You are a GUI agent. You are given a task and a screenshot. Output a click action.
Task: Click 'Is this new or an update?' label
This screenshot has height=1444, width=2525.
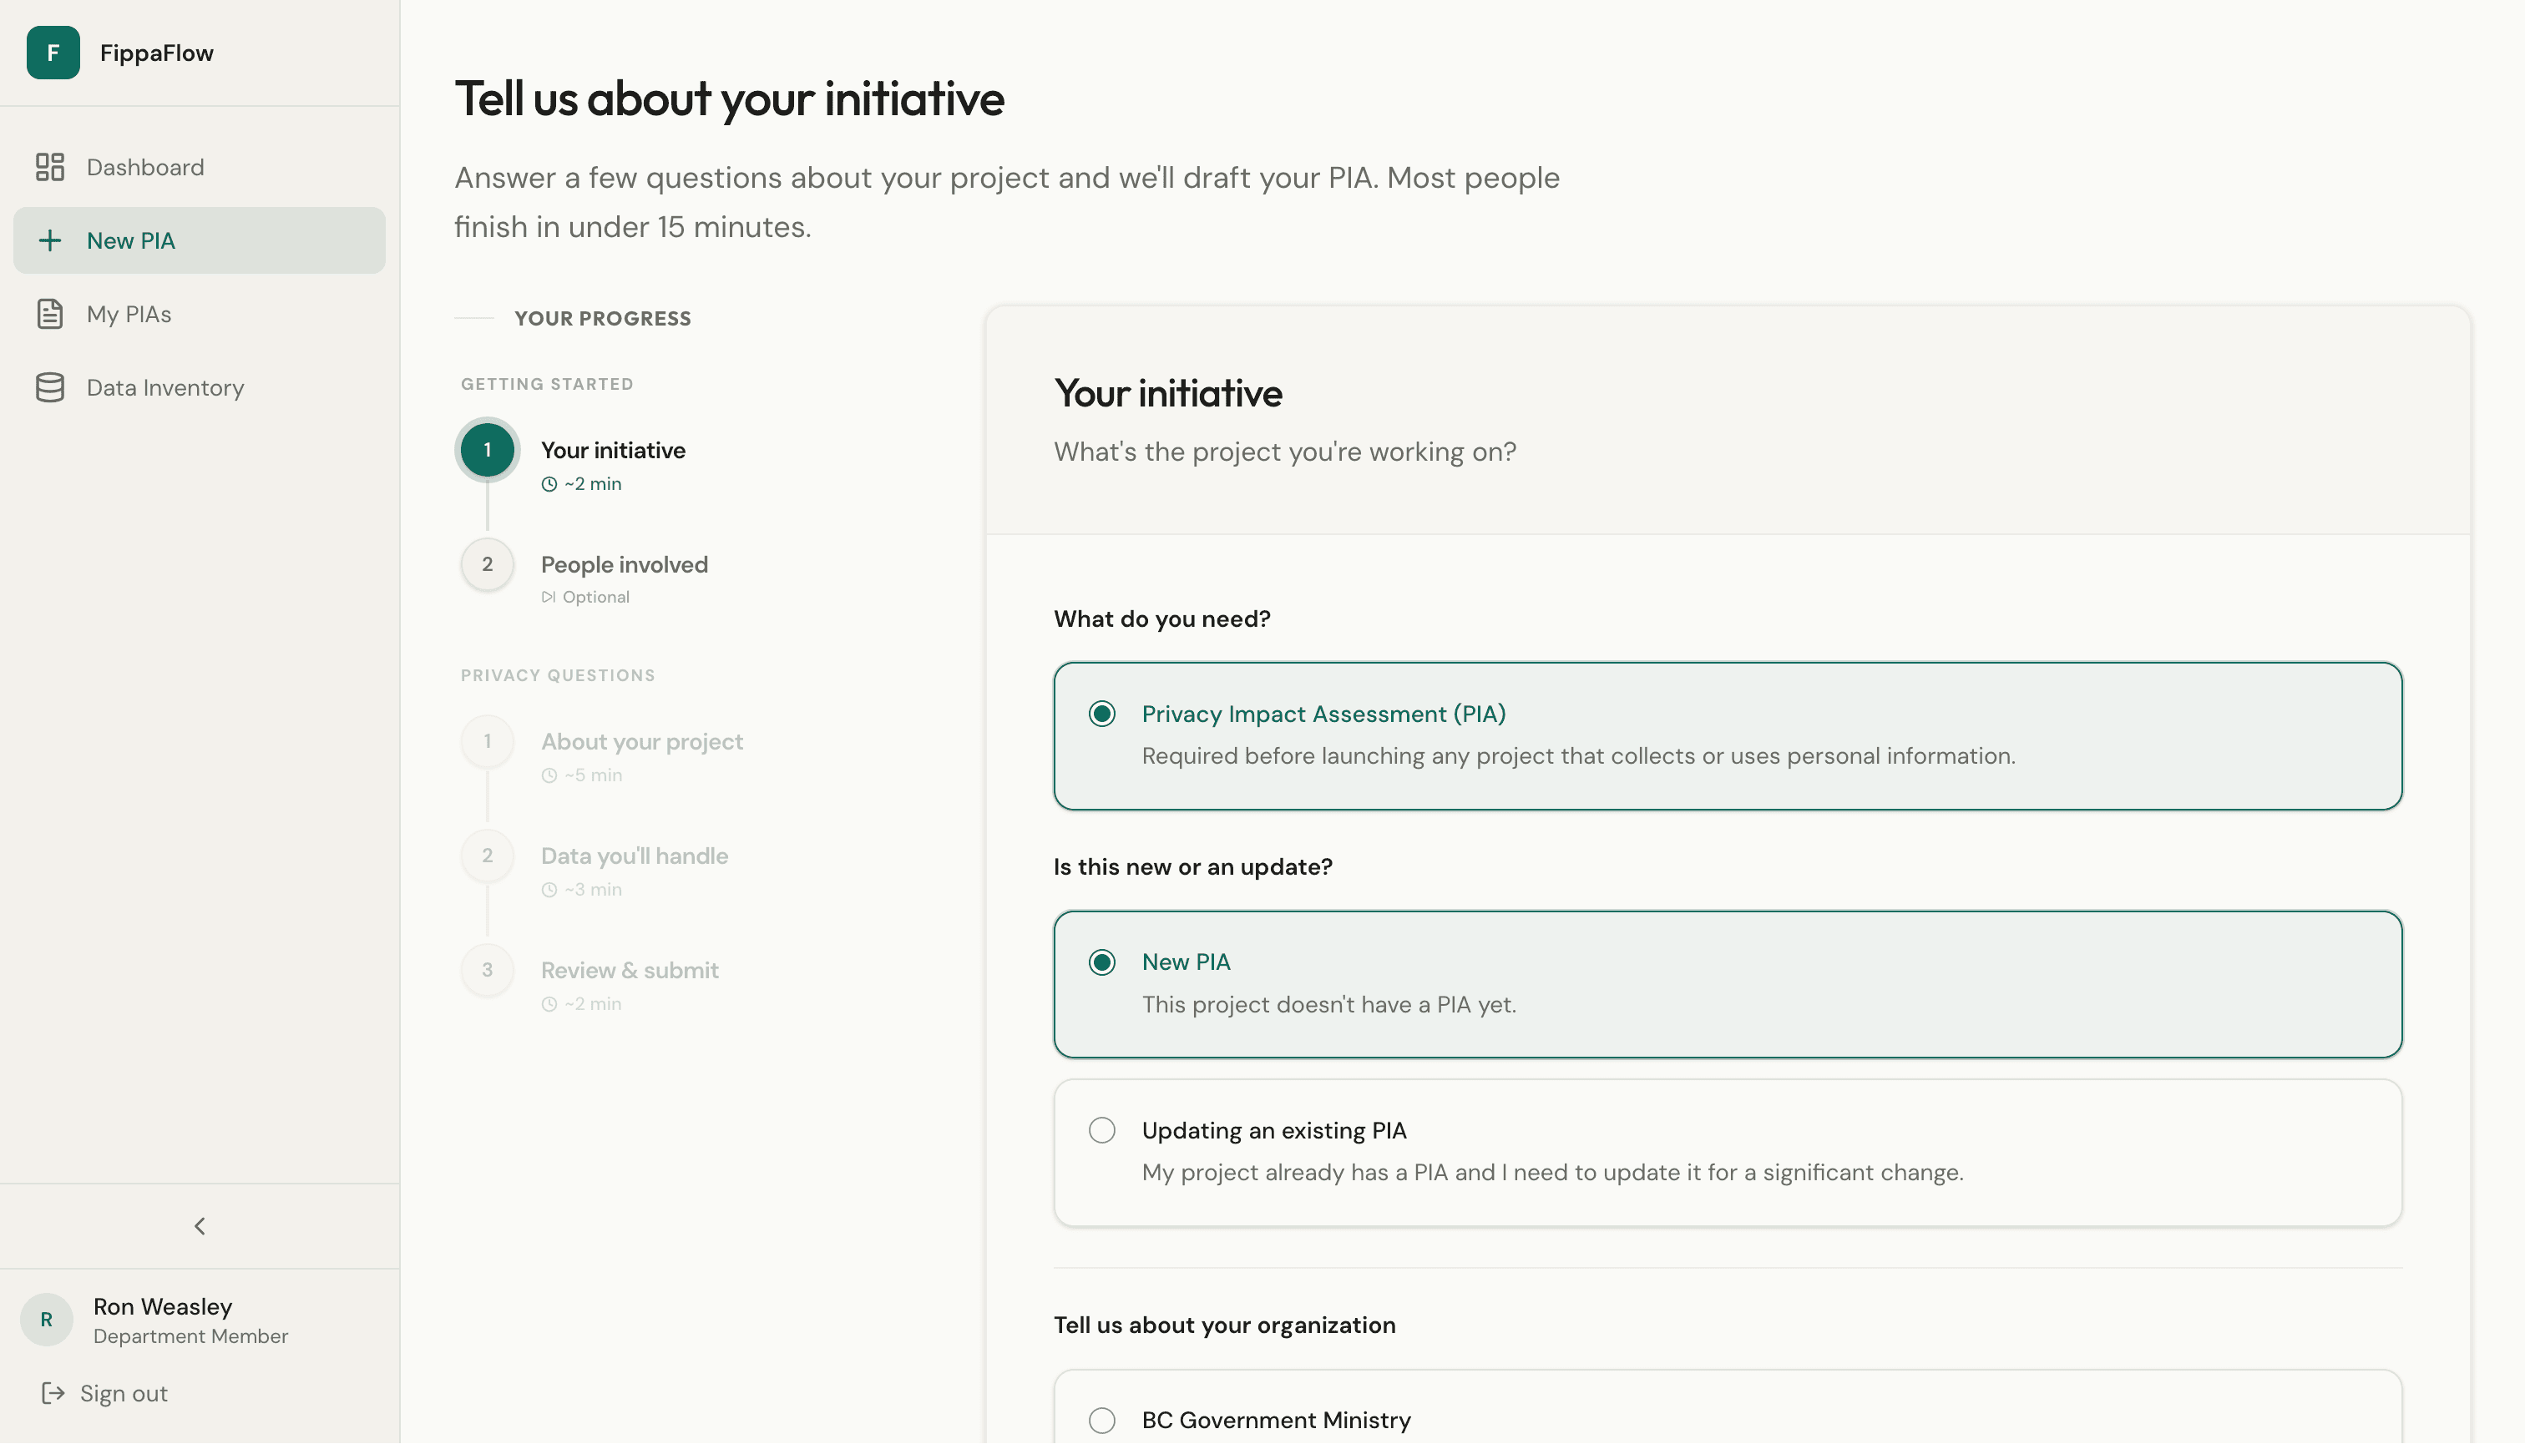[x=1192, y=866]
